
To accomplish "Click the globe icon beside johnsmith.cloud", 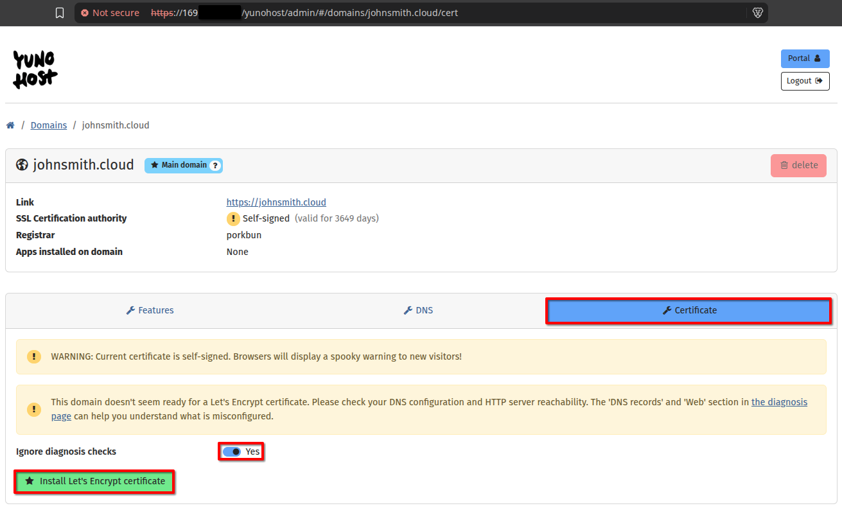I will click(x=22, y=165).
